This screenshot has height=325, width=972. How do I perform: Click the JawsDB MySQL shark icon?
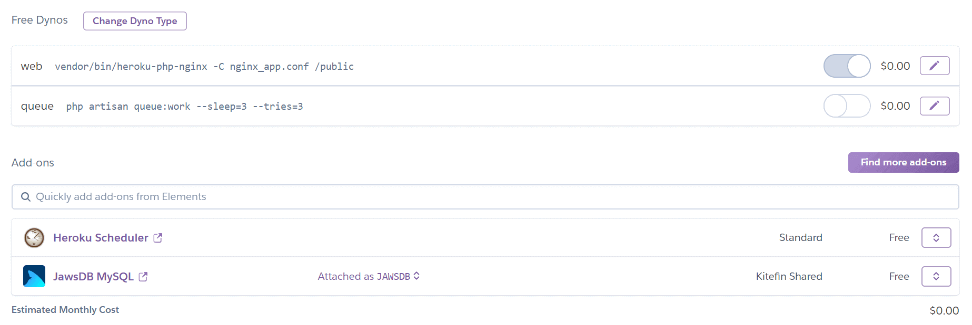click(x=34, y=276)
